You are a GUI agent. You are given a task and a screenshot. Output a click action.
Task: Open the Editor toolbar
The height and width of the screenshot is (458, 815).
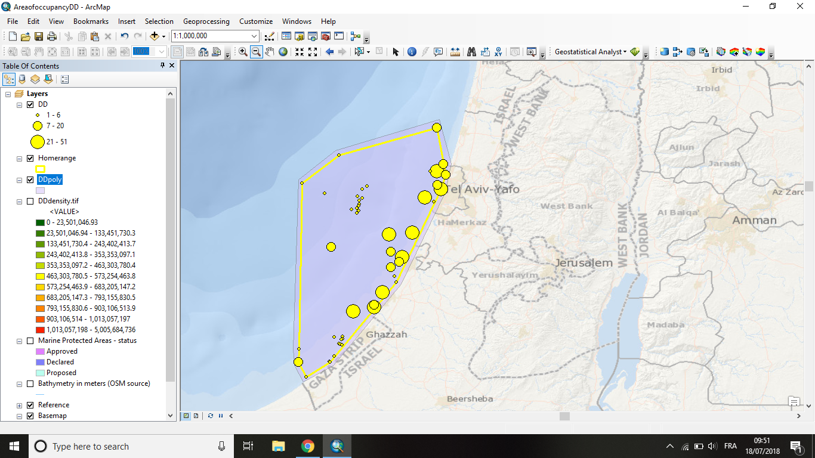[269, 36]
